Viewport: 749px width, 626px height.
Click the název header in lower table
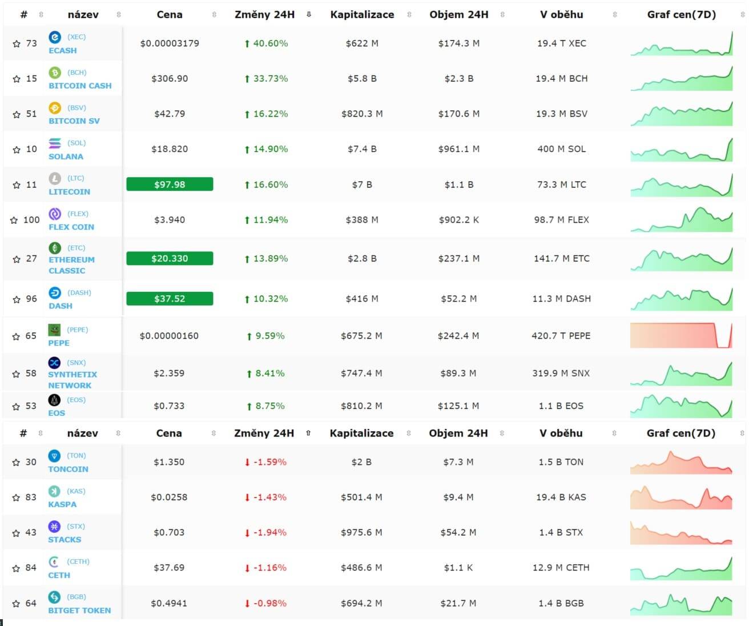[83, 434]
